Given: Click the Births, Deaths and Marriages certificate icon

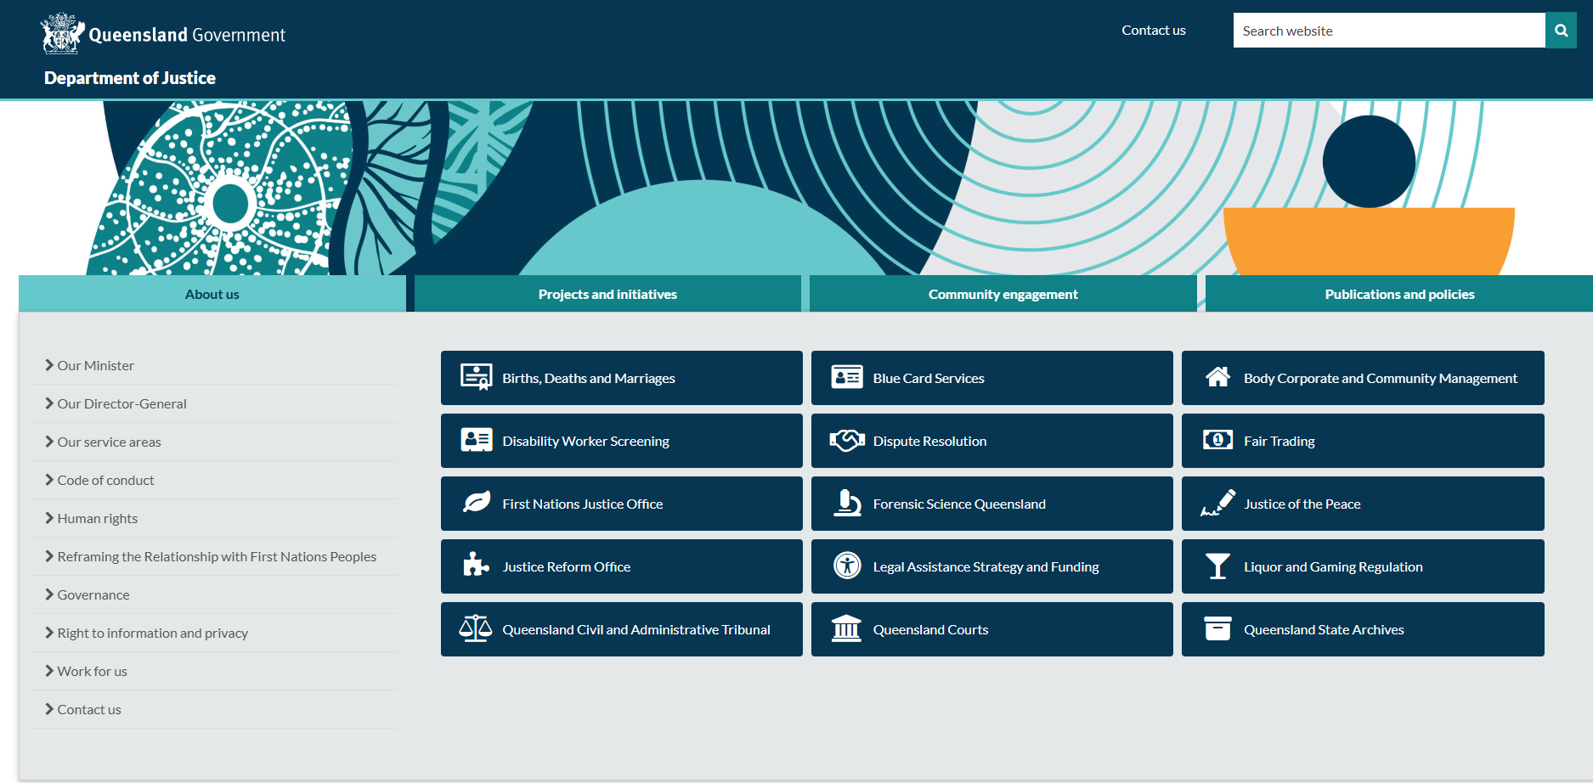Looking at the screenshot, I should pos(476,377).
